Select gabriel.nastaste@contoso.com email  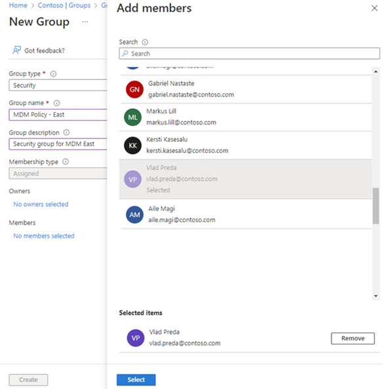(x=191, y=94)
